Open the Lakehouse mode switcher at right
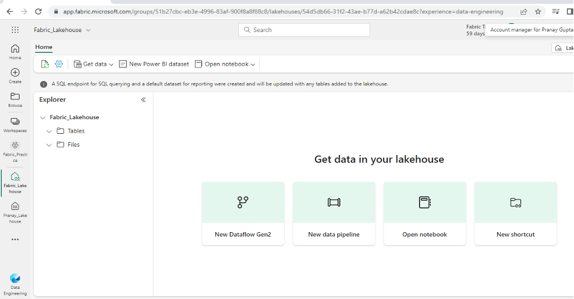This screenshot has height=299, width=574. click(563, 48)
